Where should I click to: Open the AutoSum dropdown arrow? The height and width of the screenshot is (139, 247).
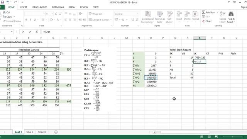(x=217, y=12)
